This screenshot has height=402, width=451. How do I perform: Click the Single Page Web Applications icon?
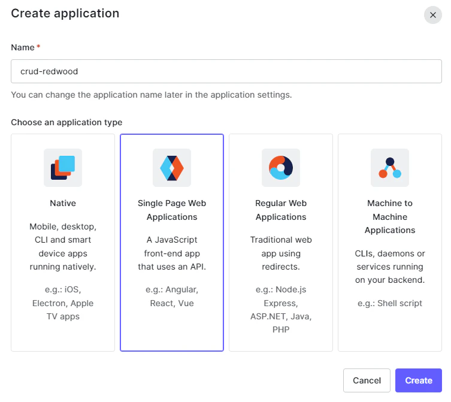172,168
